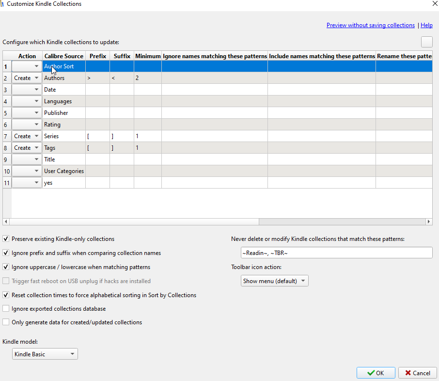Click the never delete patterns input field
This screenshot has height=381, width=439.
pyautogui.click(x=337, y=253)
